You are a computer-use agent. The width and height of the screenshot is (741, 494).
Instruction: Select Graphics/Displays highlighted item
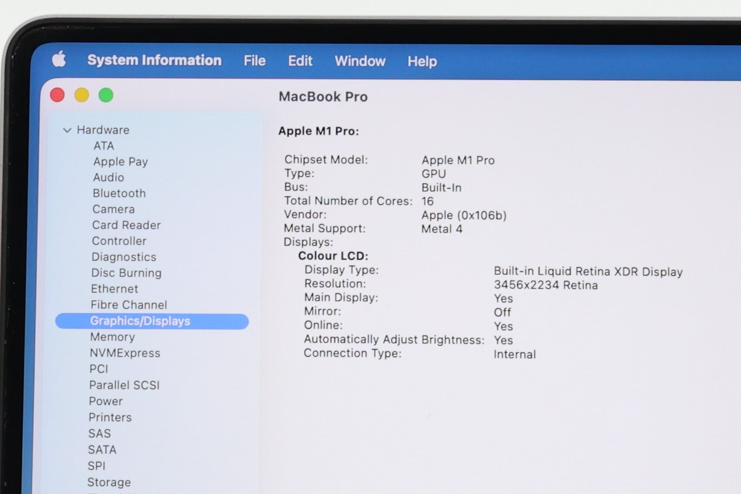coord(140,321)
